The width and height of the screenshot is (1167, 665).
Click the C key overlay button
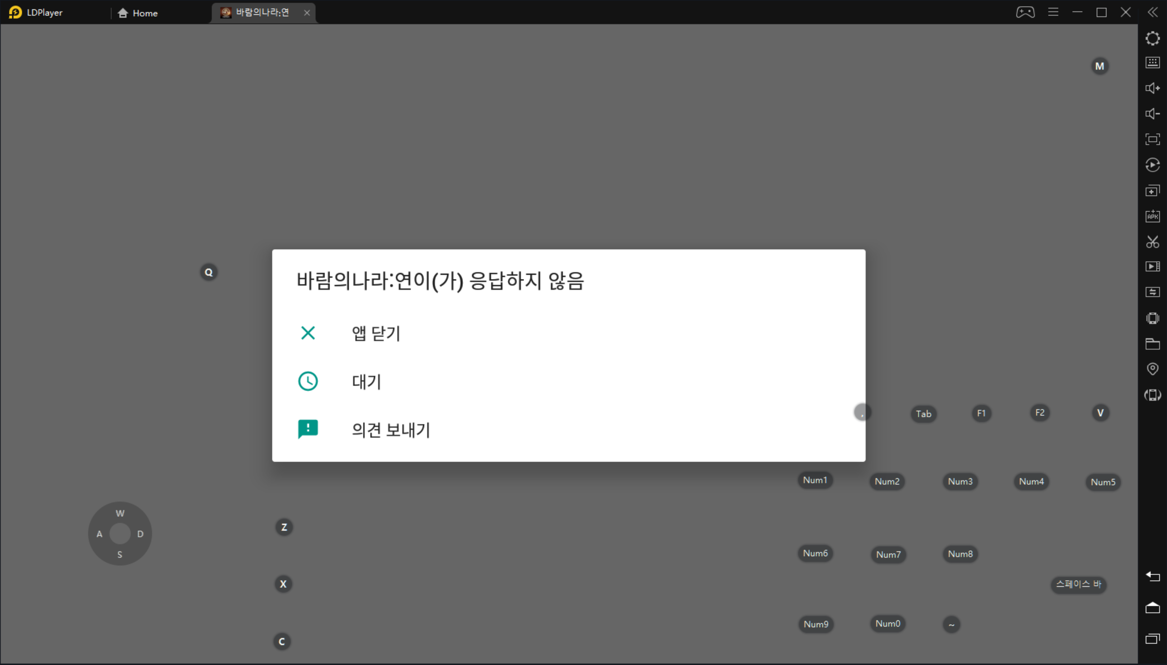click(x=282, y=642)
